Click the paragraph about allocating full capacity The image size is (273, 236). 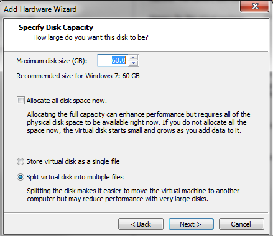139,122
